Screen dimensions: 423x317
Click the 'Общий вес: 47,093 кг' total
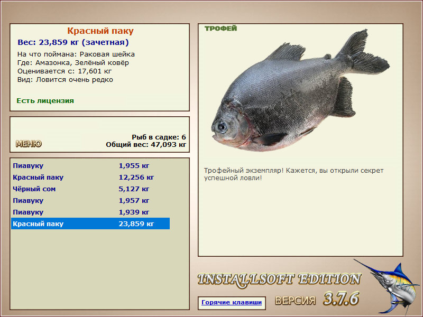[x=146, y=144]
